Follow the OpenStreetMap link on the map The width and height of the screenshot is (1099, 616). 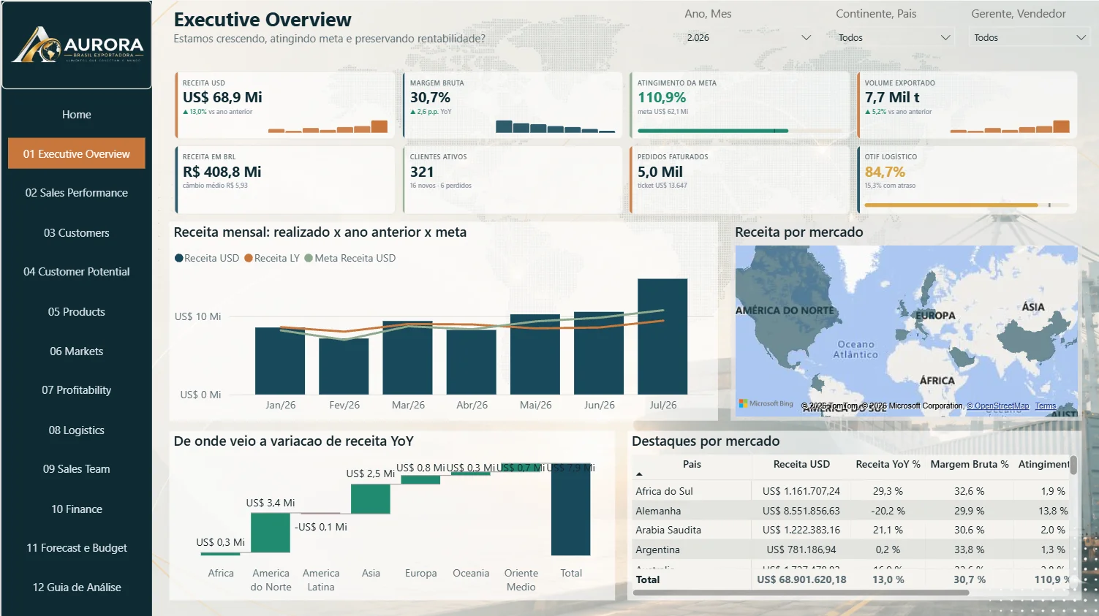coord(997,406)
